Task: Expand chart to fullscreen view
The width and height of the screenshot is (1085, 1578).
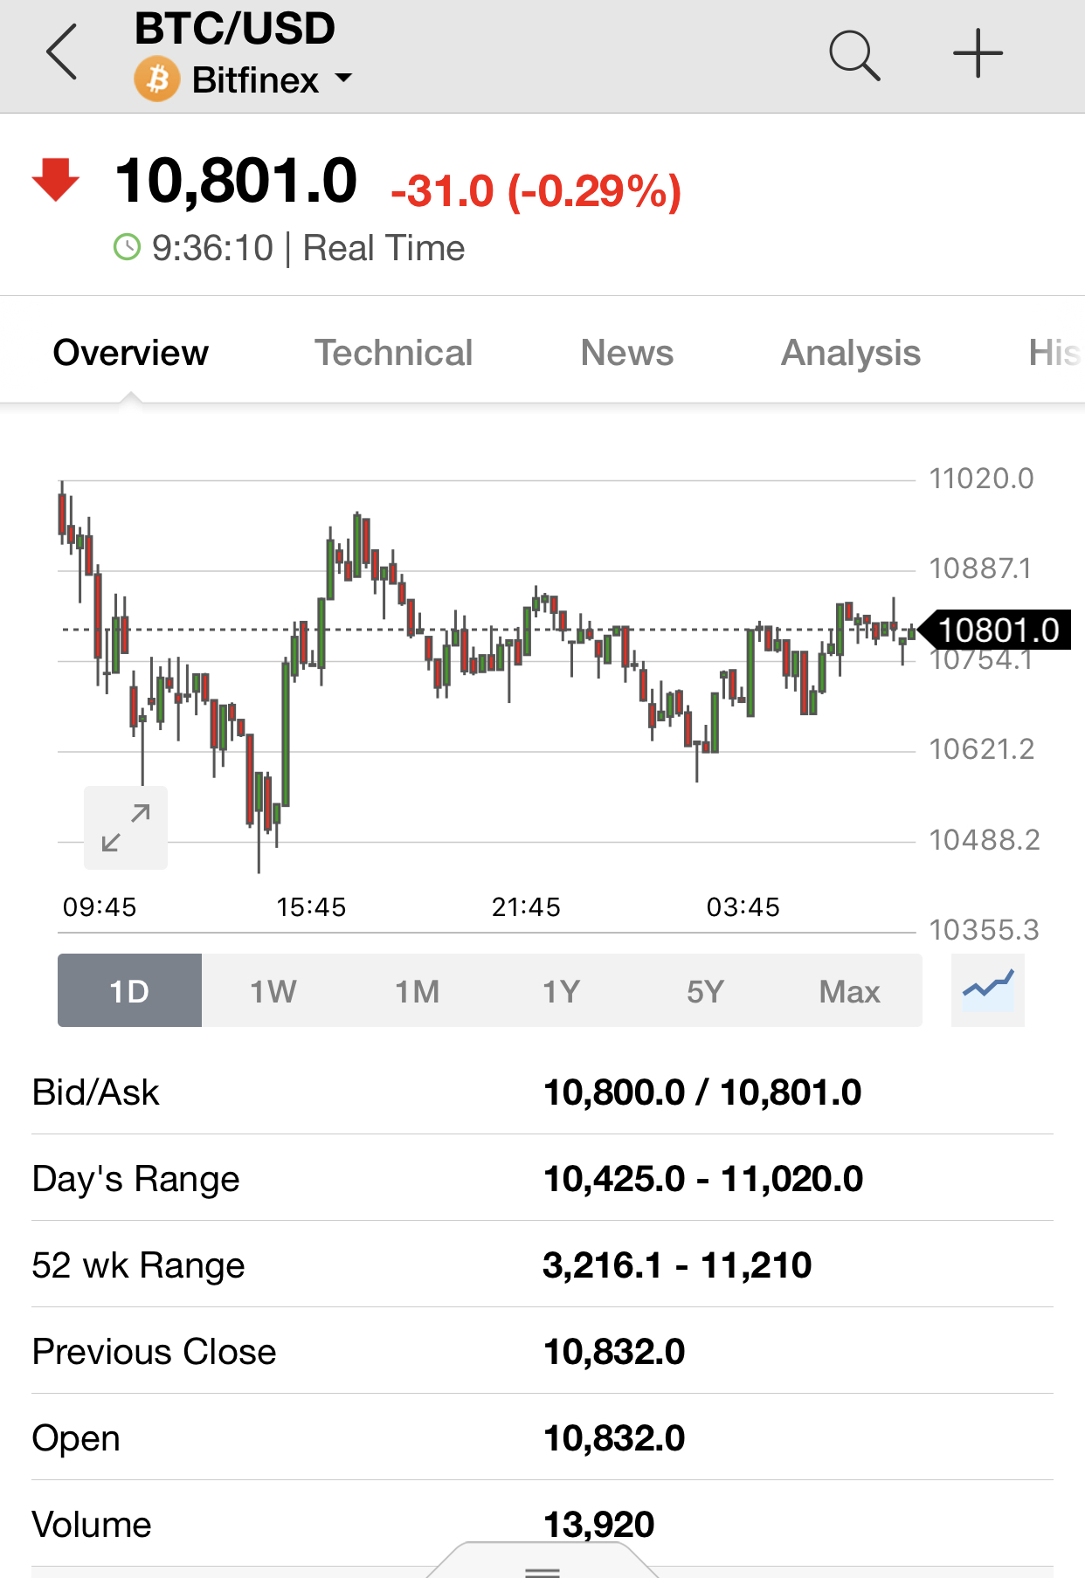Action: [126, 828]
